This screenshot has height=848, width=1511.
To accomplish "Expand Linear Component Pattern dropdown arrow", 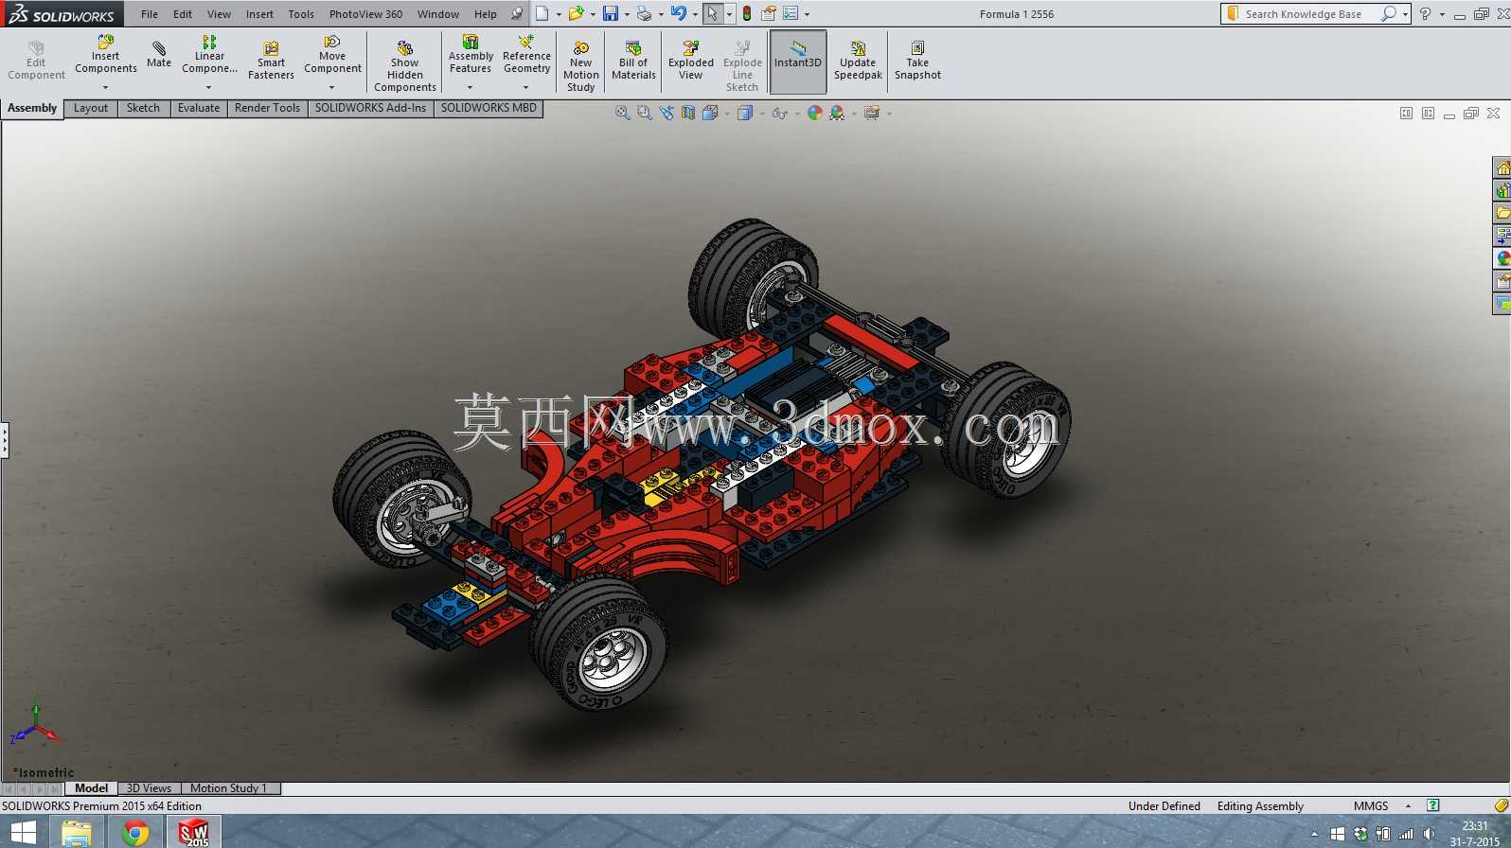I will coord(208,87).
